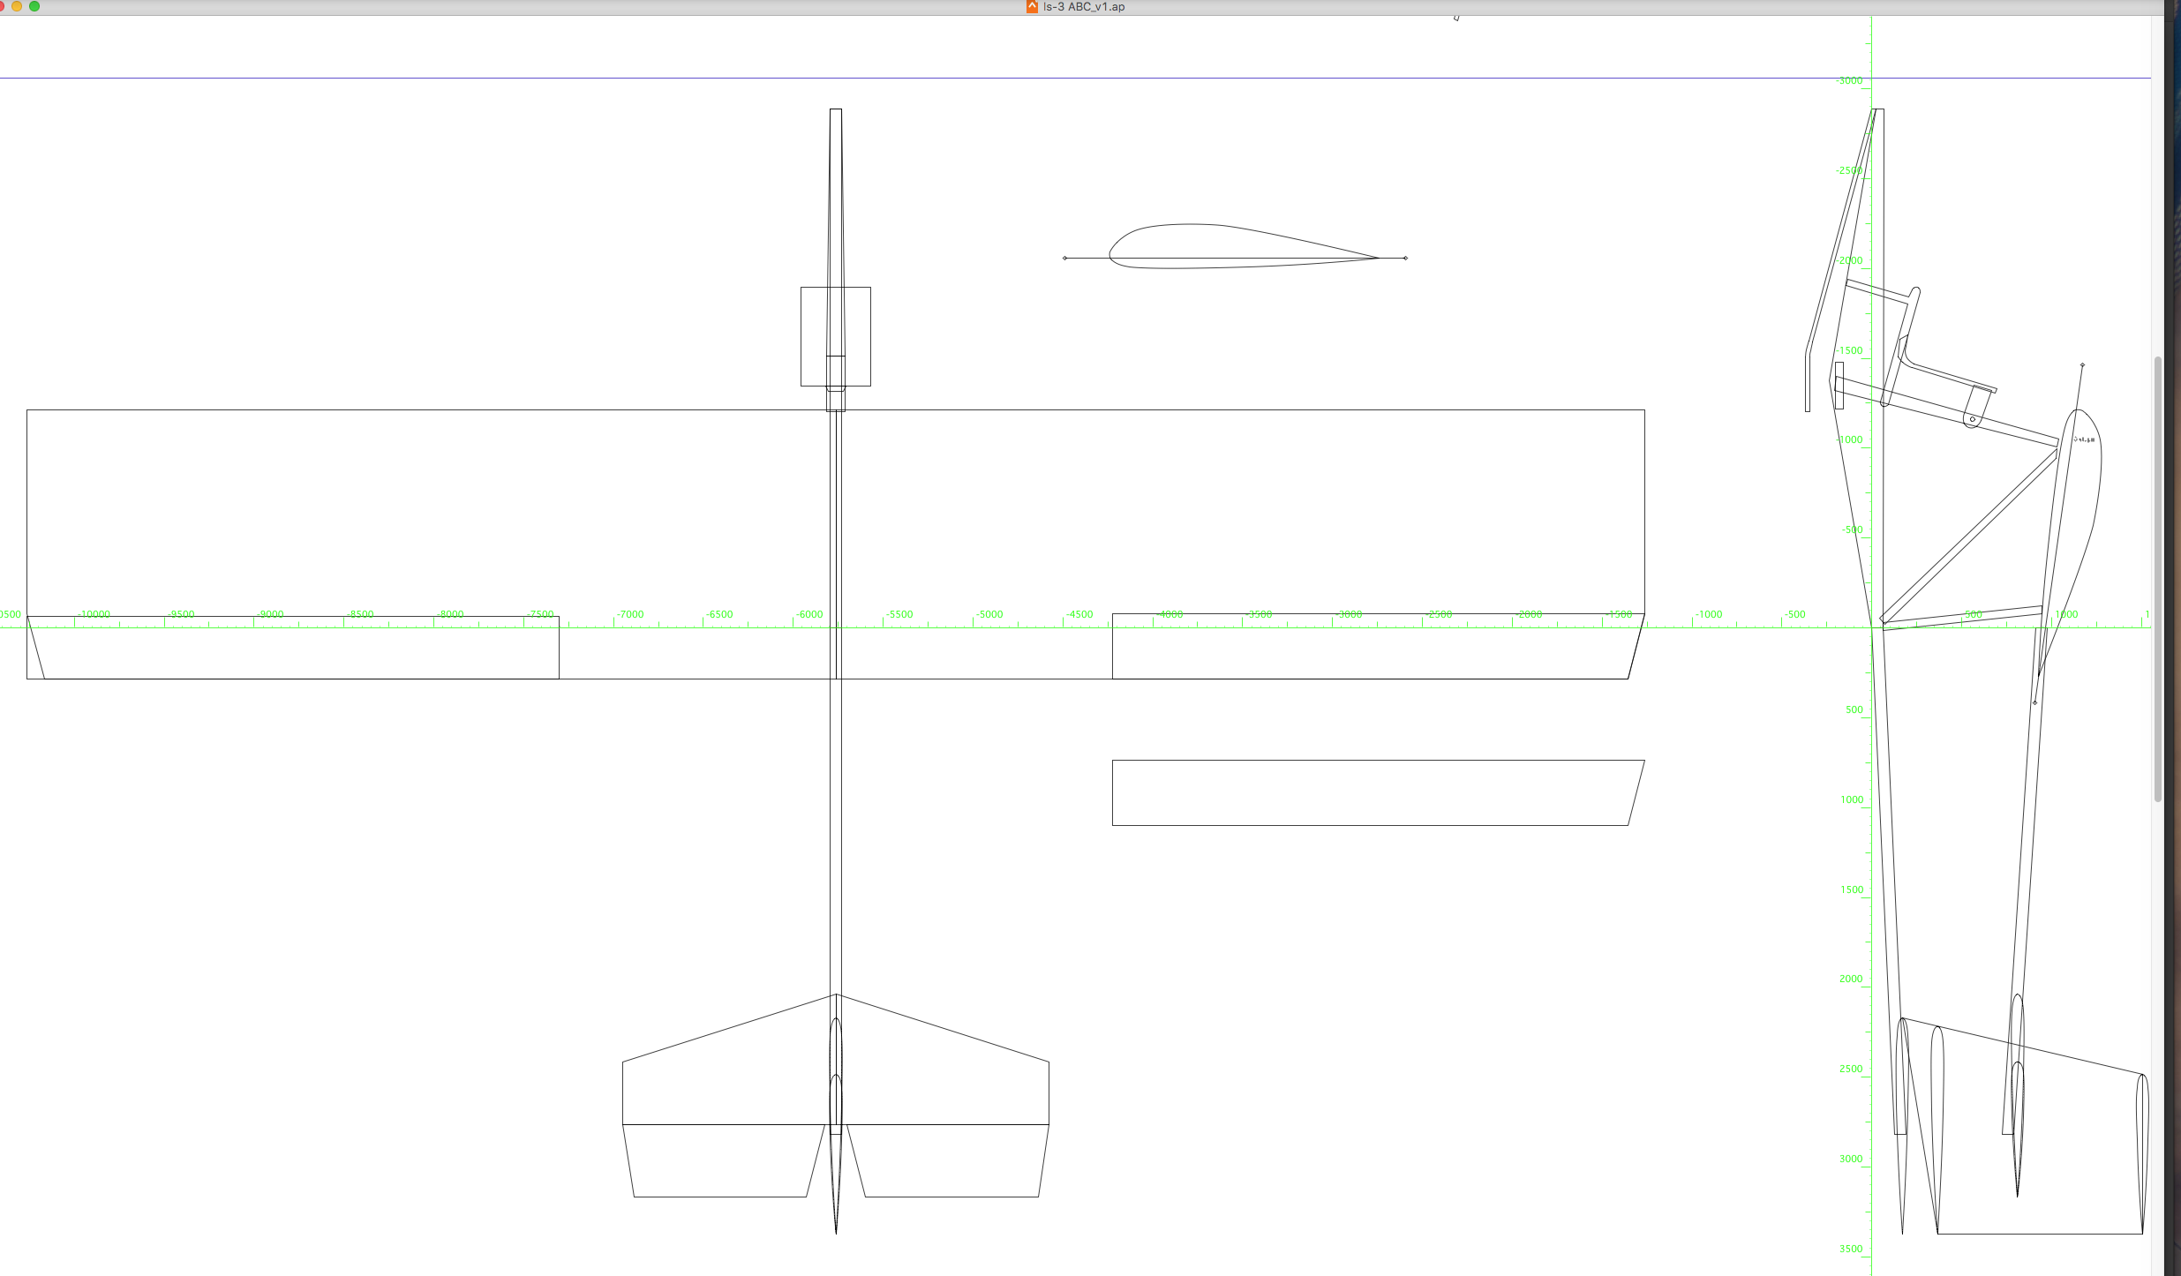Click the orange document icon in title bar
Screen dimensions: 2181x1276
pos(1031,7)
